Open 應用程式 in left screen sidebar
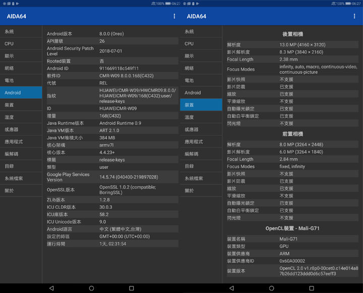 point(21,142)
